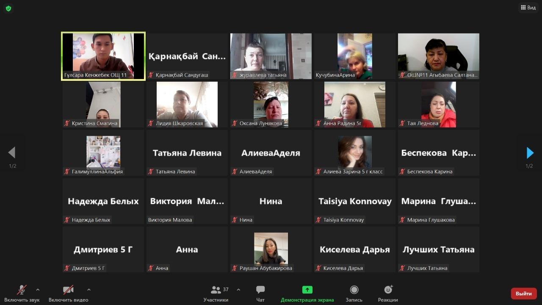The image size is (542, 305).
Task: Start recording with Запись button
Action: [x=354, y=294]
